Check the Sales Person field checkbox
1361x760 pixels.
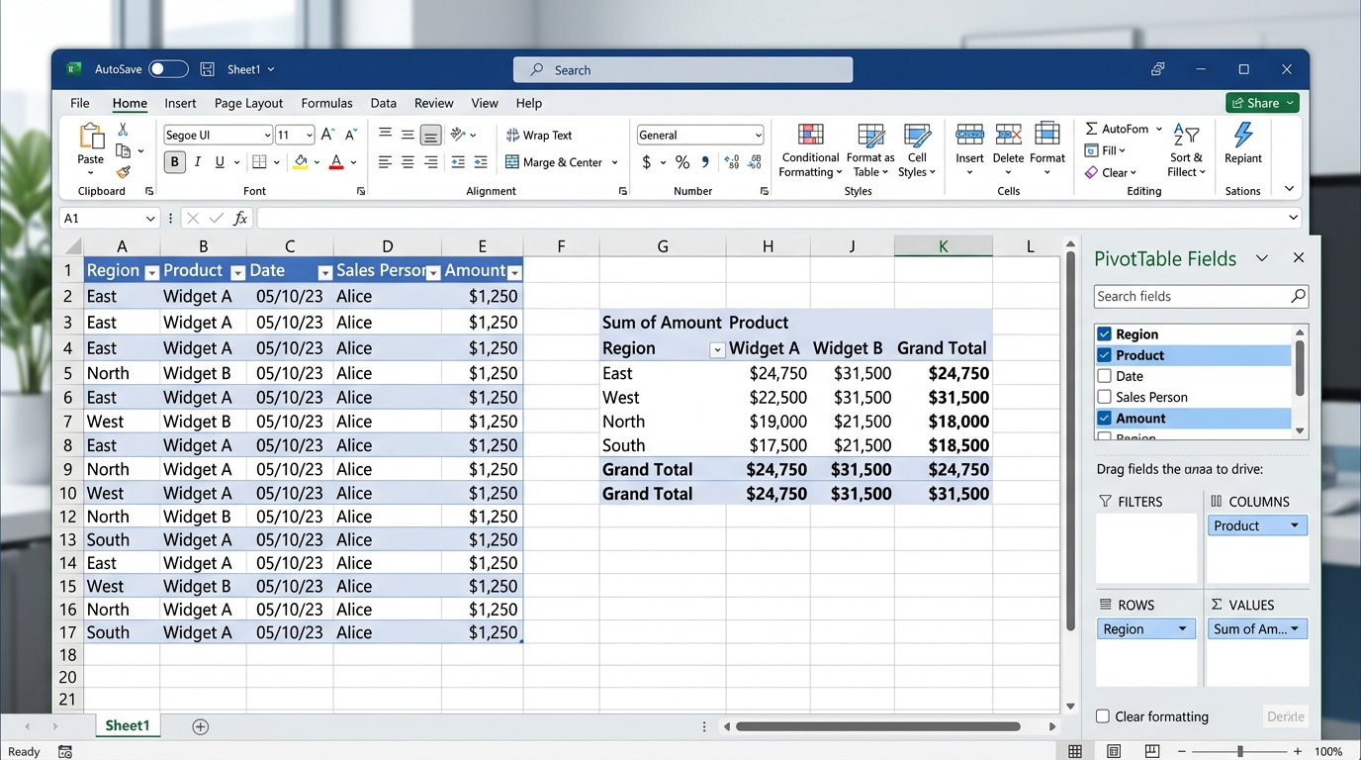point(1105,397)
